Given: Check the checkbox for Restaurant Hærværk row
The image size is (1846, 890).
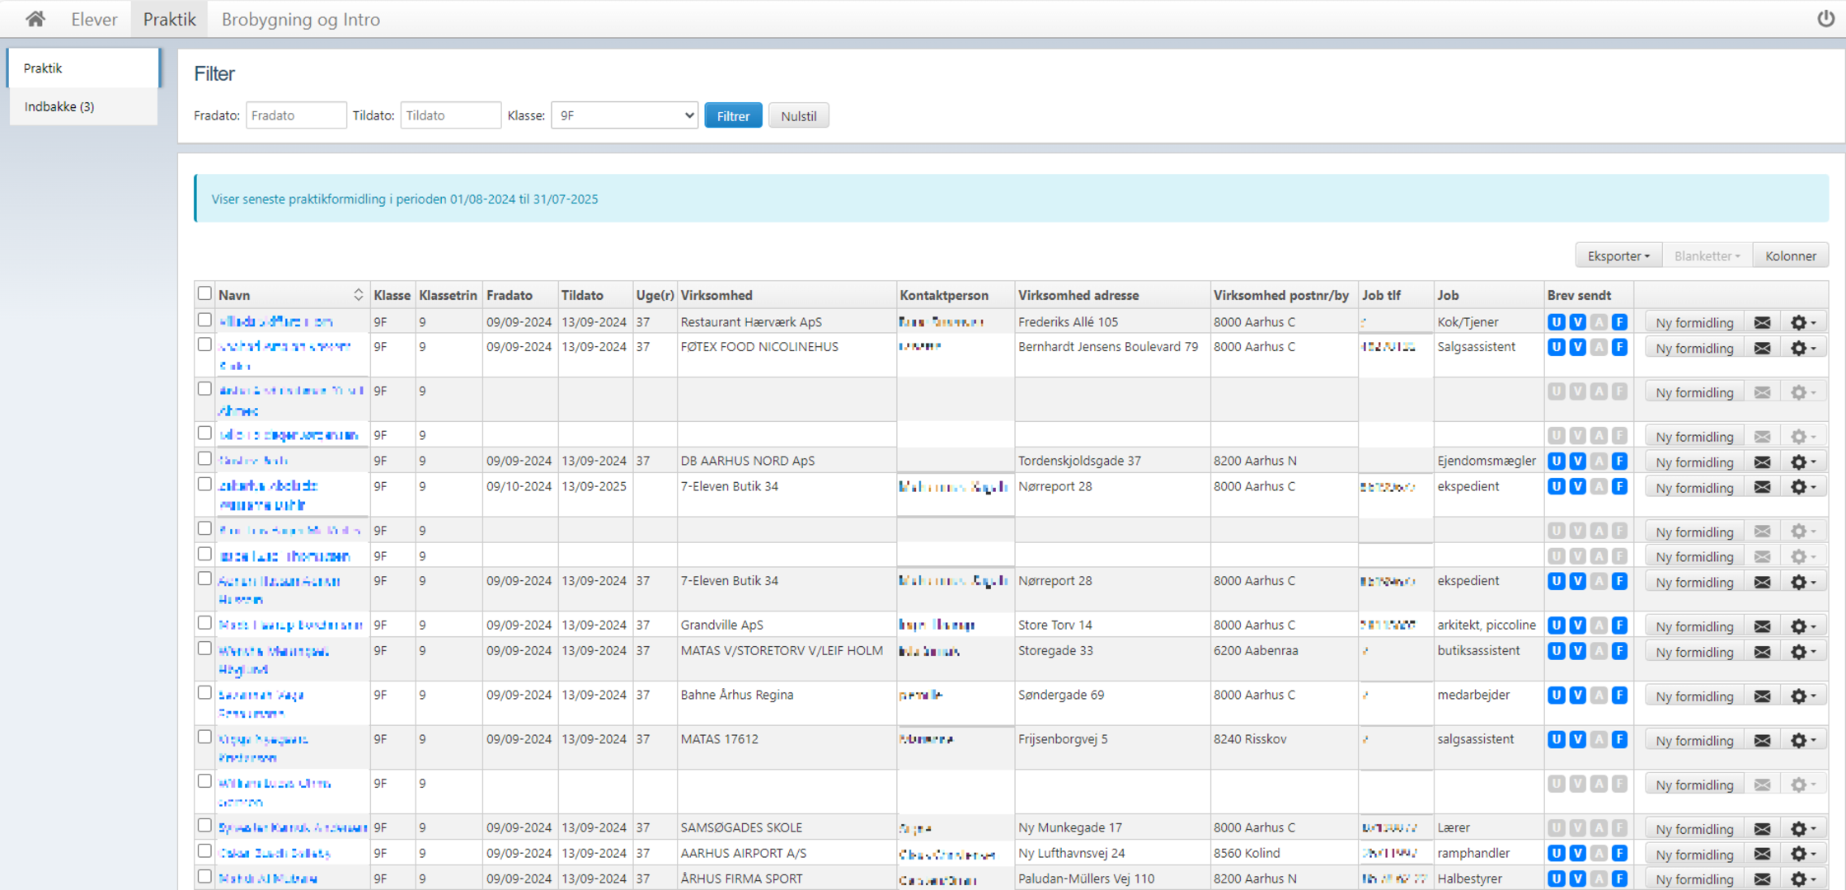Looking at the screenshot, I should [x=204, y=321].
